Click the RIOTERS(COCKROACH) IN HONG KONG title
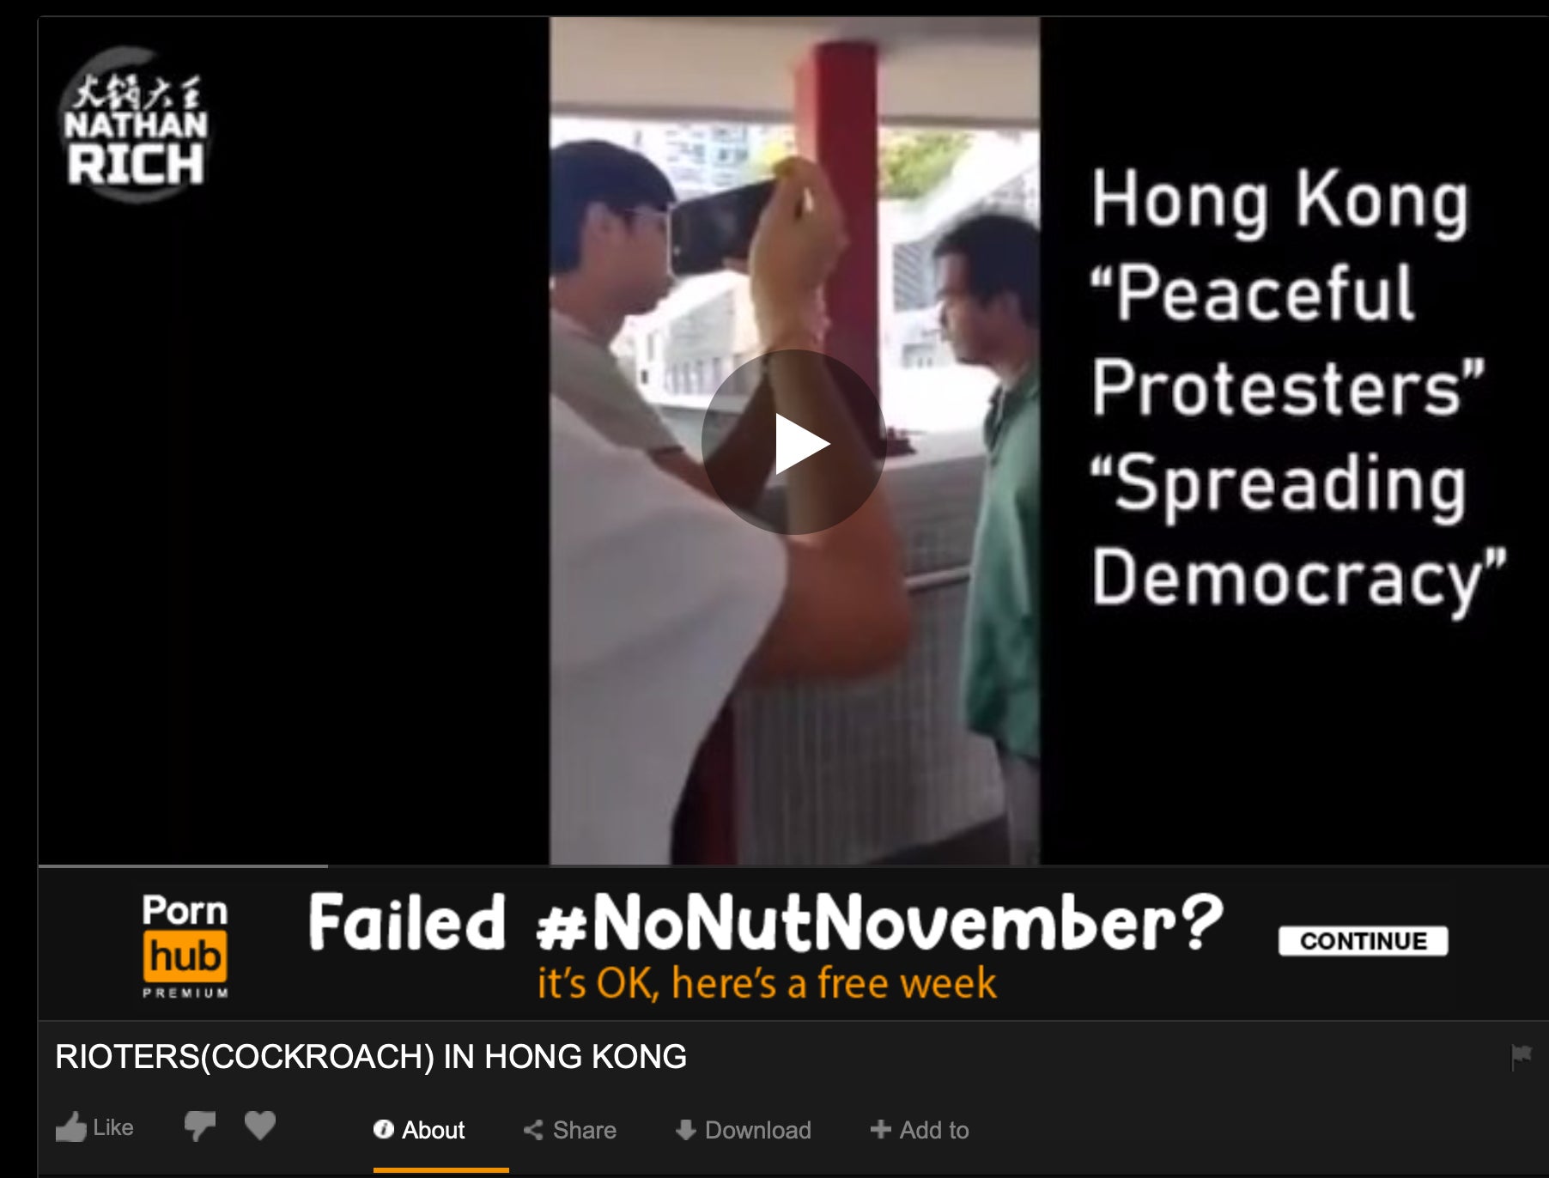Screen dimensions: 1549x1178 (x=371, y=1057)
